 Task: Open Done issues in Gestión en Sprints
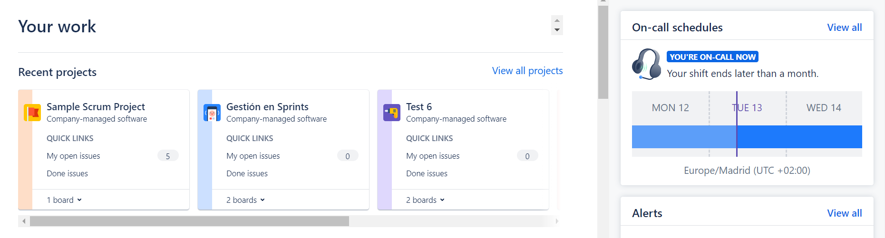tap(247, 173)
